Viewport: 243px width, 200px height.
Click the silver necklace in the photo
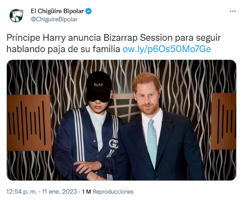click(99, 119)
